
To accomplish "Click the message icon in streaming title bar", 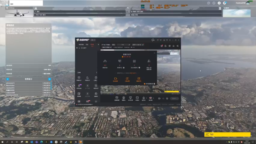I will point(161,40).
